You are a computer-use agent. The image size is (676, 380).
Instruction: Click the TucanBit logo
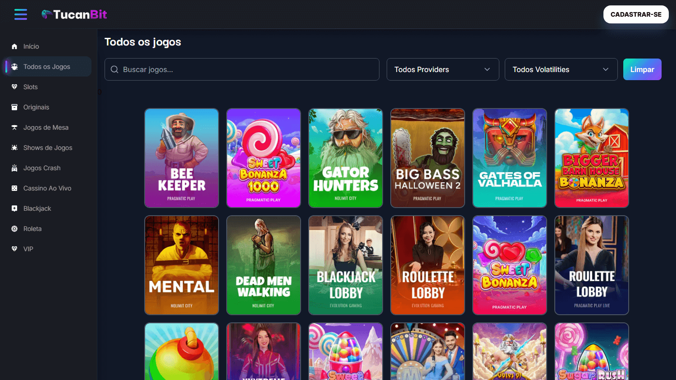click(74, 14)
